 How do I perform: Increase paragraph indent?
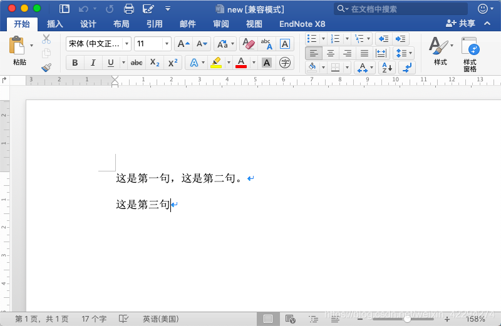400,39
